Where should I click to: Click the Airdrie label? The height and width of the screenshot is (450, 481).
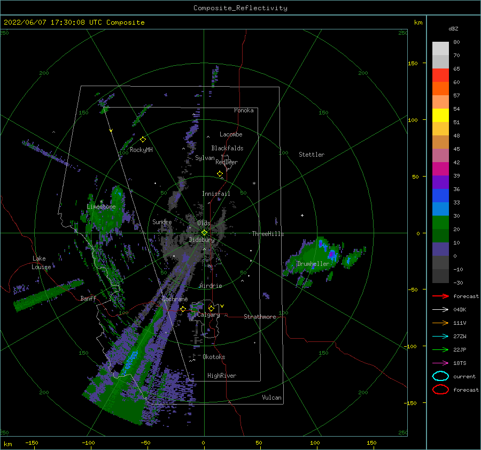coord(211,286)
